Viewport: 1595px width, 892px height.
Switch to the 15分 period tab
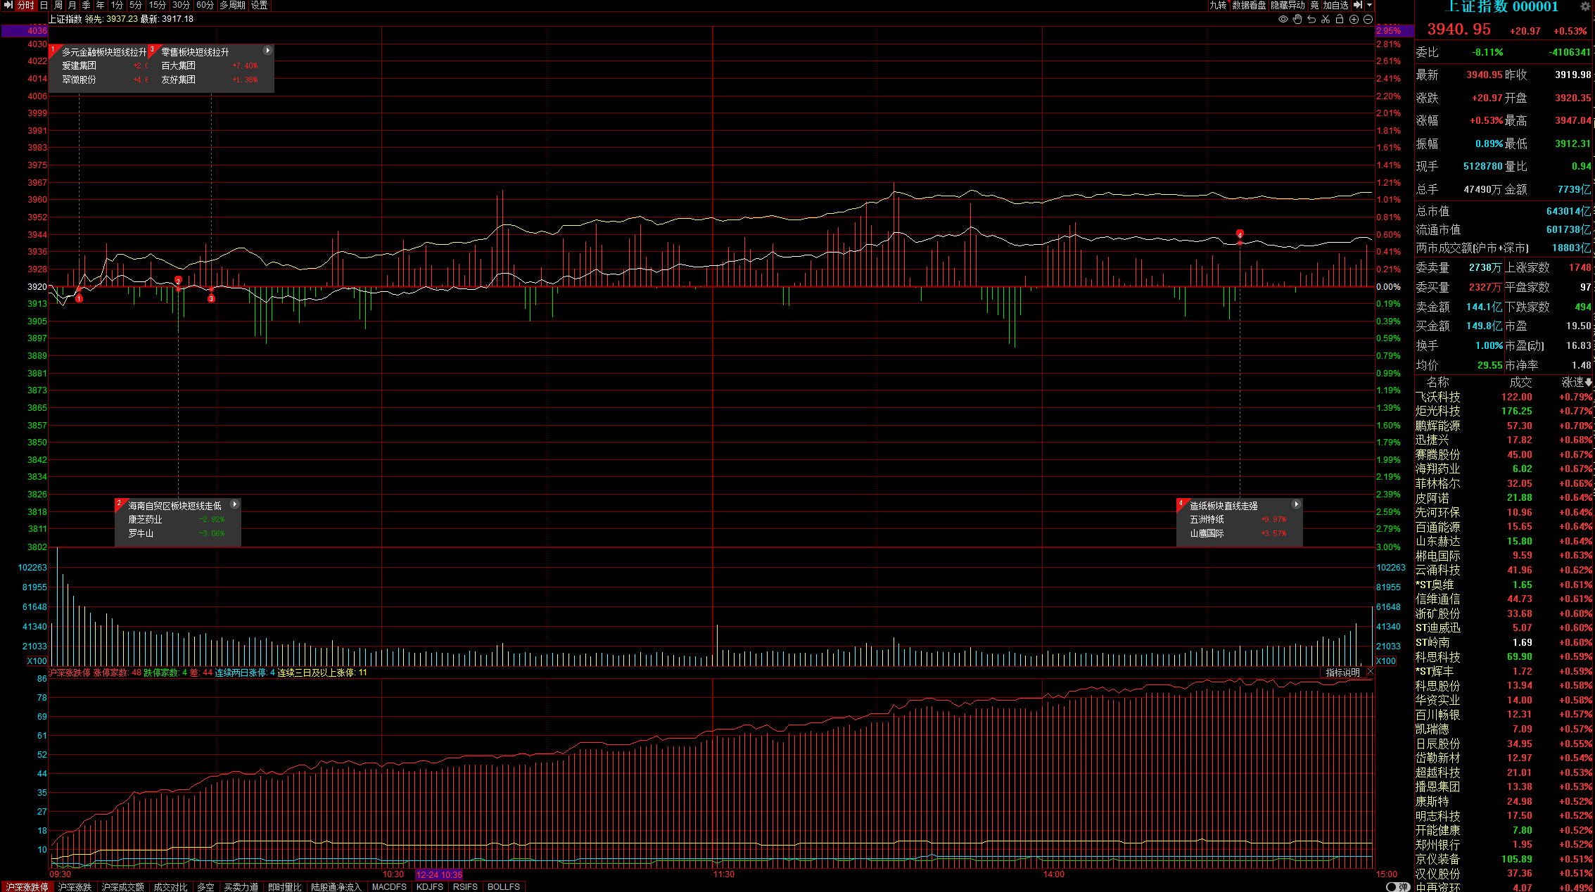pos(158,5)
